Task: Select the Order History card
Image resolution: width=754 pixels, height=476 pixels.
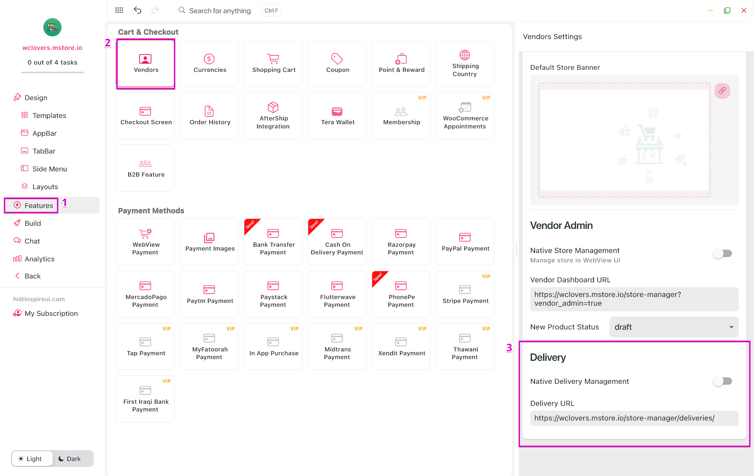Action: pyautogui.click(x=209, y=116)
